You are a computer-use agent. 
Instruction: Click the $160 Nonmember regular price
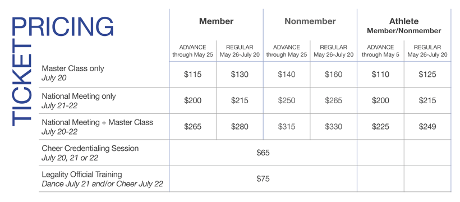coord(334,75)
